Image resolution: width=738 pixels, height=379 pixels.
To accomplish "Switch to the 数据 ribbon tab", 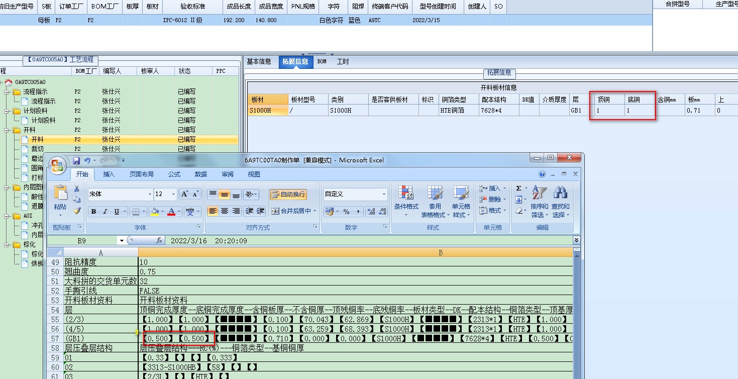I will (201, 174).
